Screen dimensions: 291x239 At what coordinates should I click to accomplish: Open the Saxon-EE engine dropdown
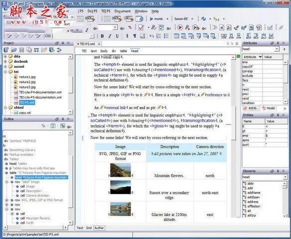pos(192,19)
